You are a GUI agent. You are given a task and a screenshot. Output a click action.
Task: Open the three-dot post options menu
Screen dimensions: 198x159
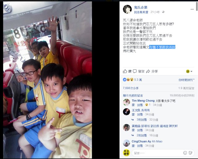192,9
